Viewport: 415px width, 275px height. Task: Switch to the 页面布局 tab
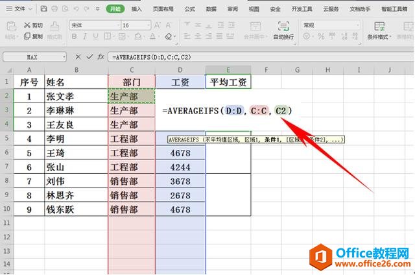pyautogui.click(x=163, y=9)
